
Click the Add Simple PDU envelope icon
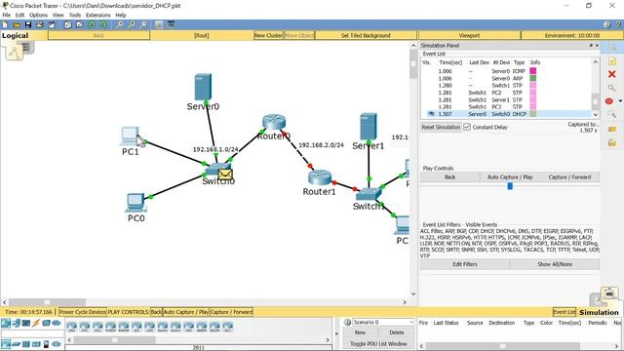pyautogui.click(x=612, y=129)
